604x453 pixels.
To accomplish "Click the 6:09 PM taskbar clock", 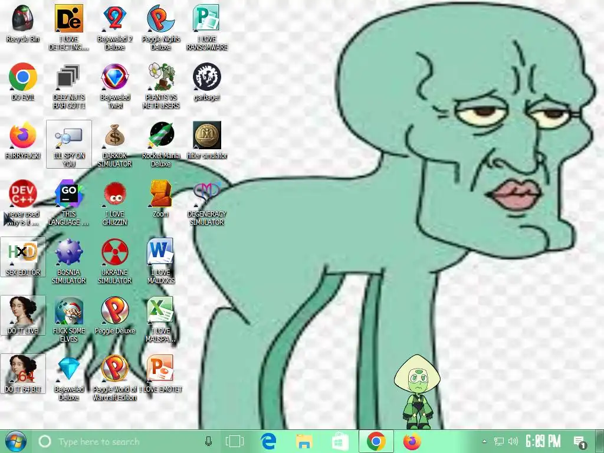I will [543, 441].
